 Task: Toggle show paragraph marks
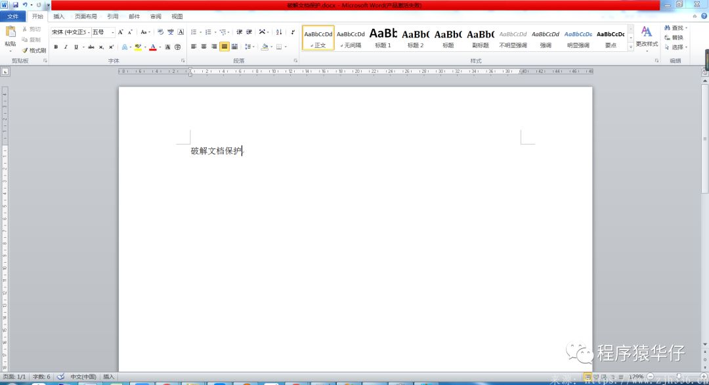click(x=293, y=32)
